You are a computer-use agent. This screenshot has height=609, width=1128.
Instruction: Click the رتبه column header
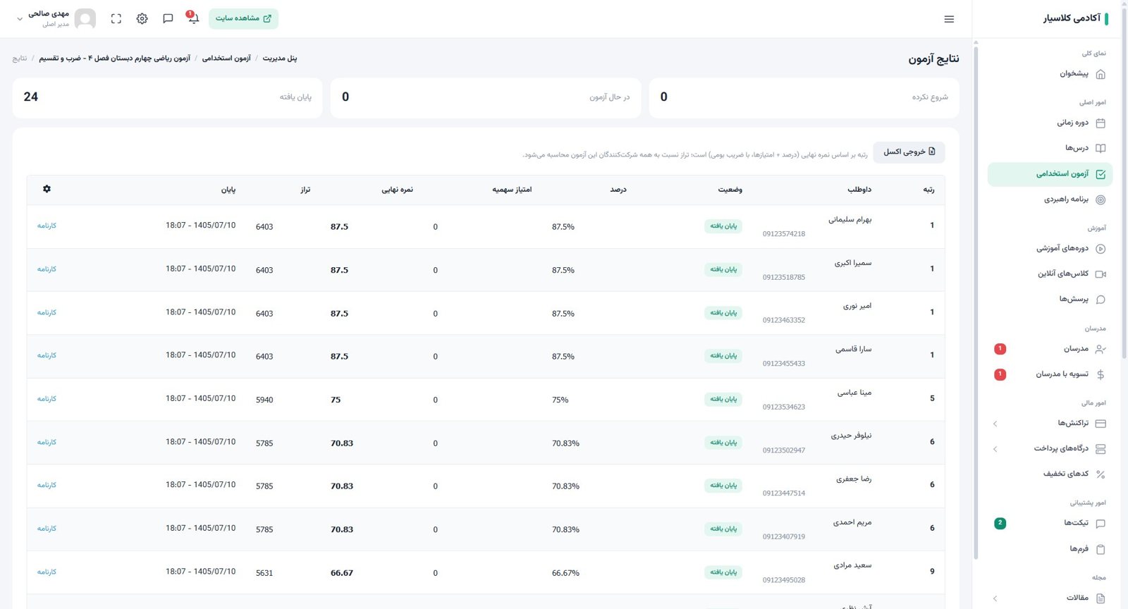(x=928, y=190)
